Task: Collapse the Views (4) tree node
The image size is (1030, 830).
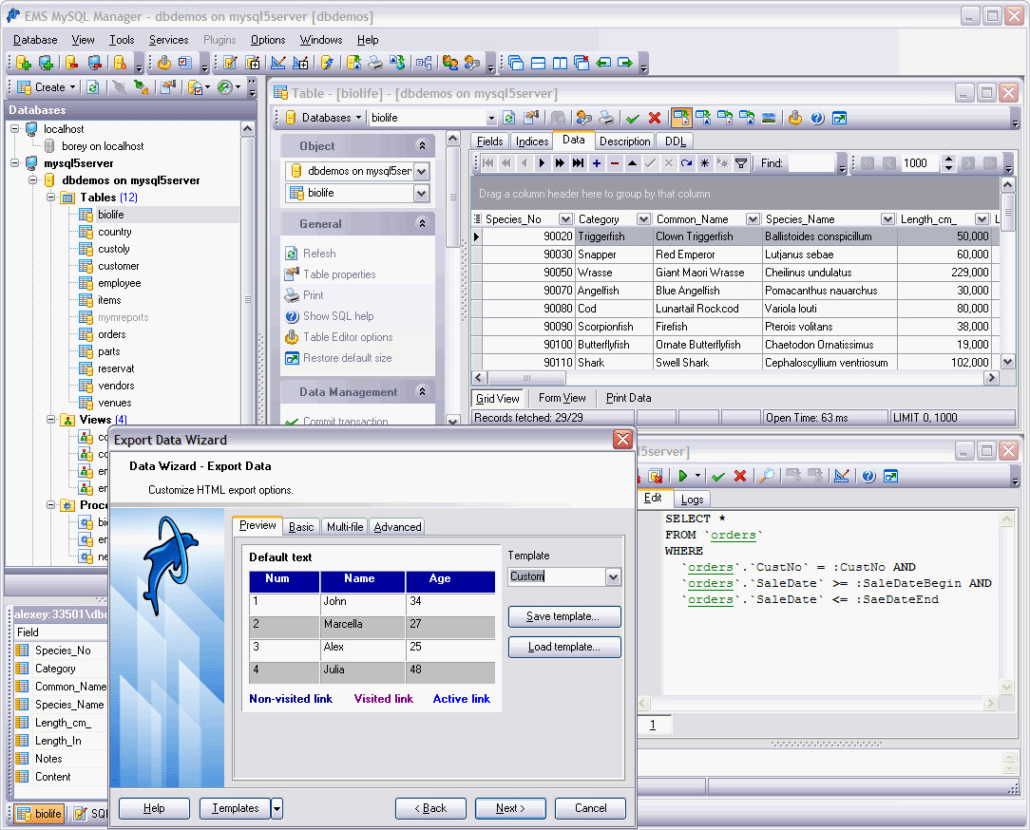Action: [x=50, y=419]
